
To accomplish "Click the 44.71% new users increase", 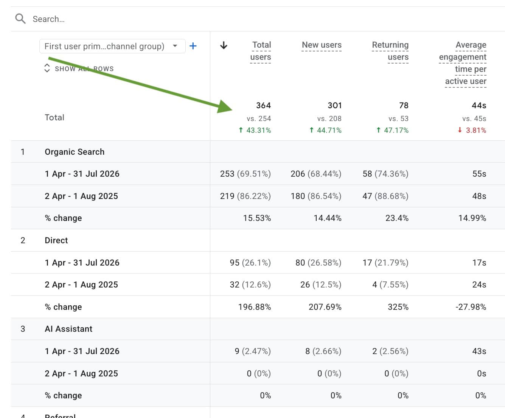I will click(325, 130).
